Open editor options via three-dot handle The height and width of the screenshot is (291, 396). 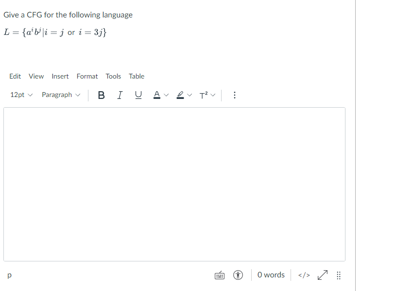(339, 275)
